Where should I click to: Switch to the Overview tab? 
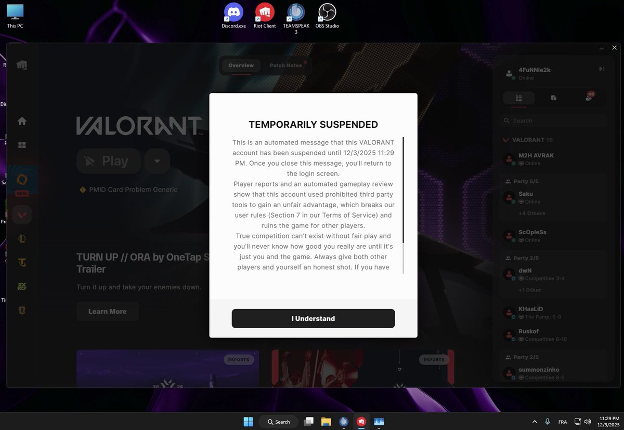[241, 65]
